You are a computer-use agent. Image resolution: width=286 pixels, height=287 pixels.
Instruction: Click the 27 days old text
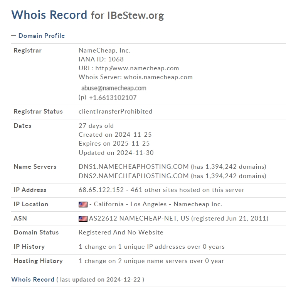(96, 126)
